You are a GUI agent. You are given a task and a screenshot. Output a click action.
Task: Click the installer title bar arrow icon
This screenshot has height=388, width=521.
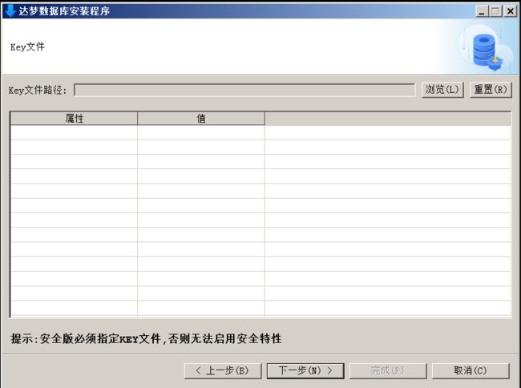tap(10, 10)
